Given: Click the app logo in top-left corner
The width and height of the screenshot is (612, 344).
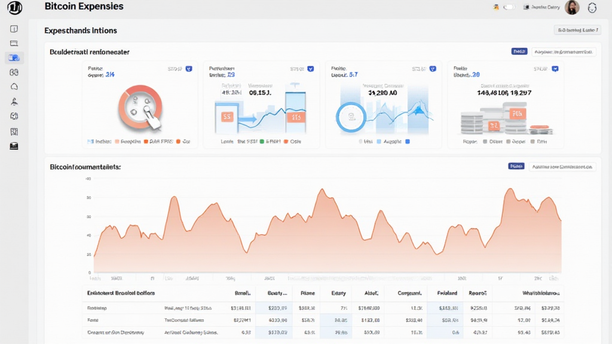Looking at the screenshot, I should (x=14, y=8).
